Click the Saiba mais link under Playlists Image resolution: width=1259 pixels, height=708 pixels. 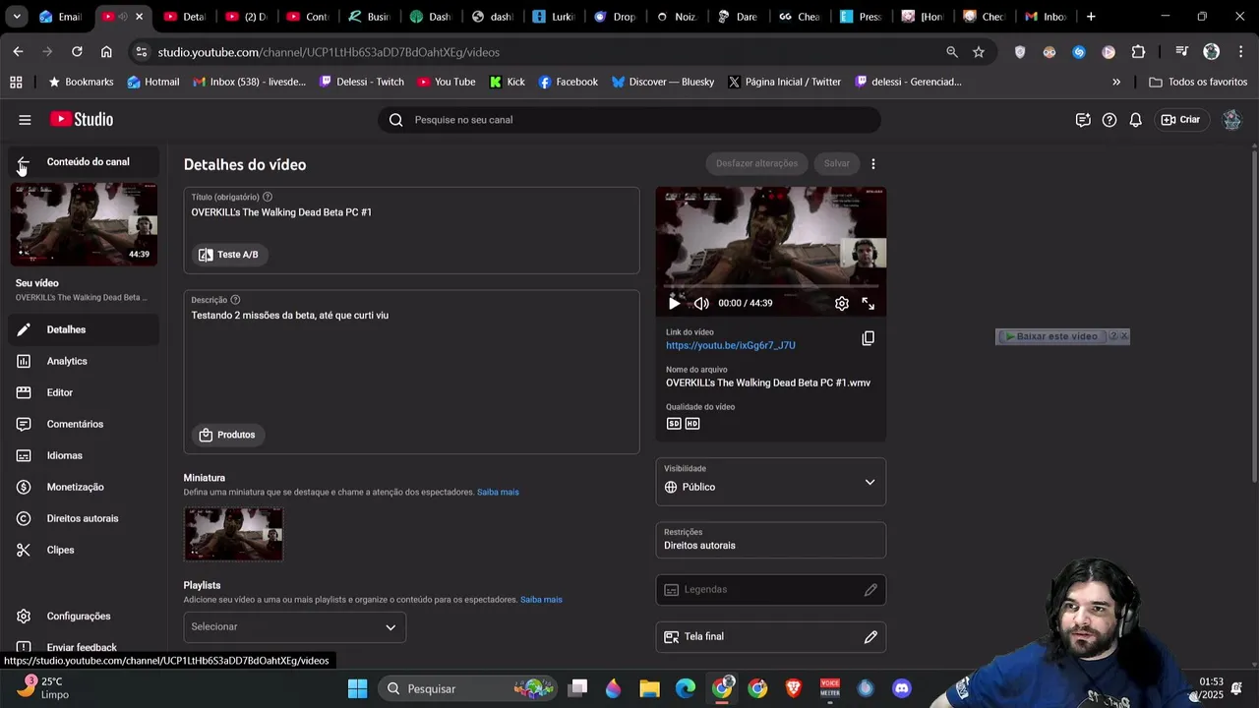coord(541,599)
